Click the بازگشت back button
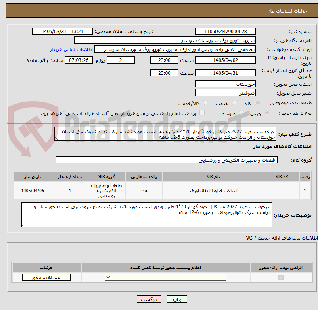Screen dimensions: 318x310 (x=149, y=299)
